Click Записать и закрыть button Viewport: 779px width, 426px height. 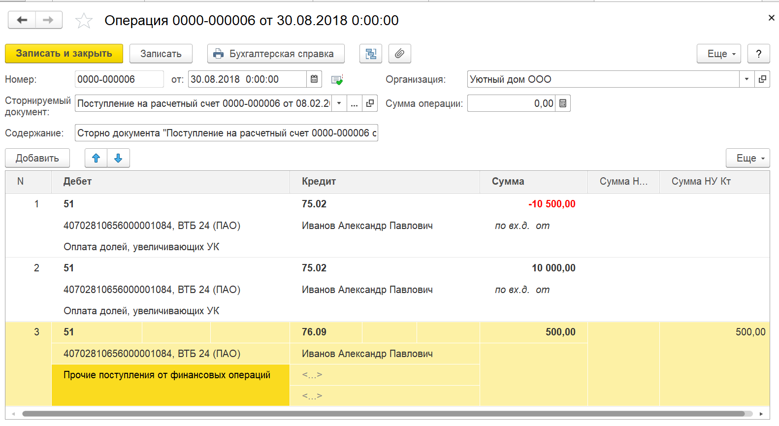[x=64, y=54]
